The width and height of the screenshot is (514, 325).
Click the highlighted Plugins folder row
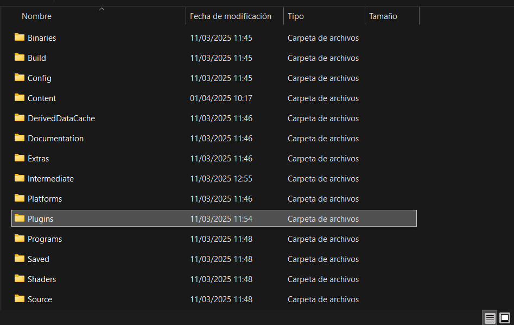214,218
